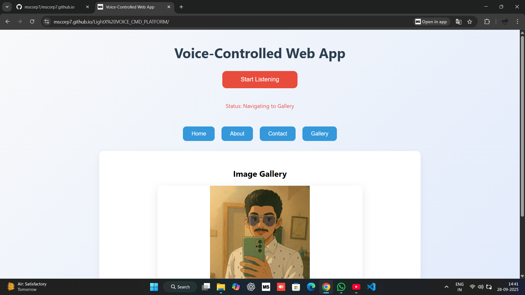The height and width of the screenshot is (295, 525).
Task: Open WhatsApp from the taskbar
Action: tap(341, 287)
